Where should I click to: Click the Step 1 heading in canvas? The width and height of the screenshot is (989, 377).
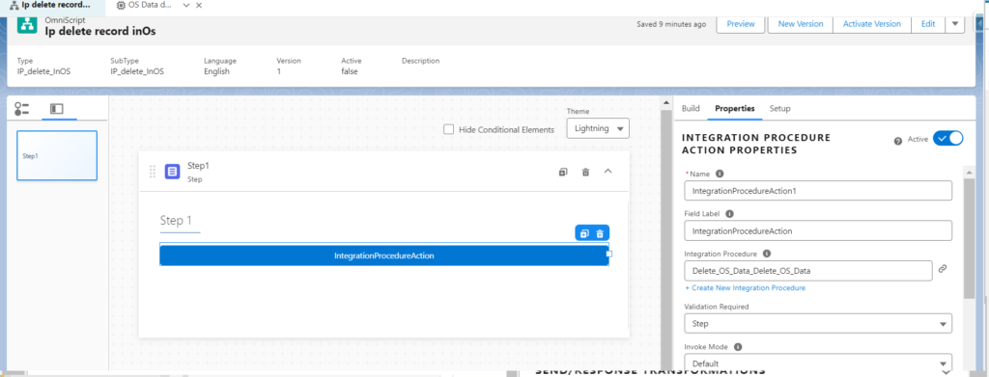(176, 221)
